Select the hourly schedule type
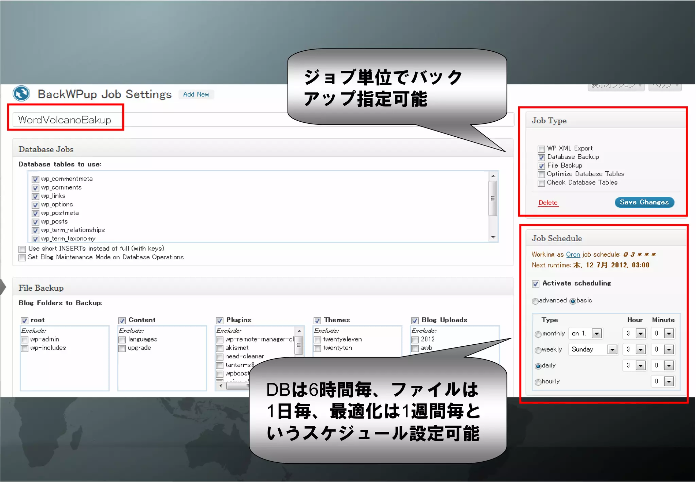This screenshot has width=696, height=482. tap(538, 382)
